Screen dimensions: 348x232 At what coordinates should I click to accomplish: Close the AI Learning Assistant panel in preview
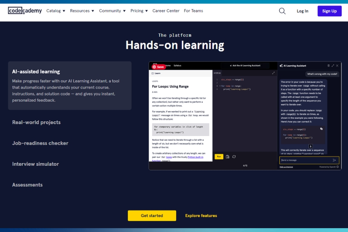coord(337,66)
